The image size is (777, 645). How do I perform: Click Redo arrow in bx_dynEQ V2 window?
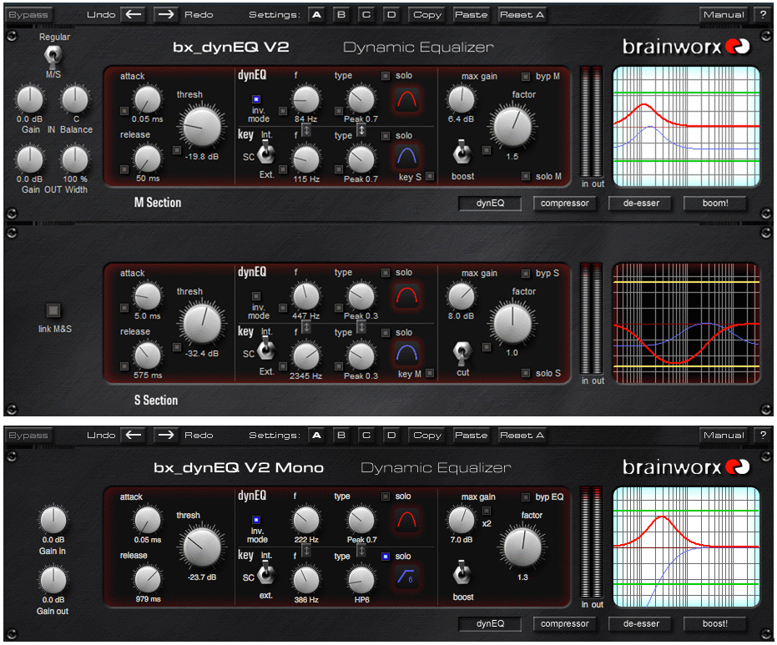tap(166, 14)
